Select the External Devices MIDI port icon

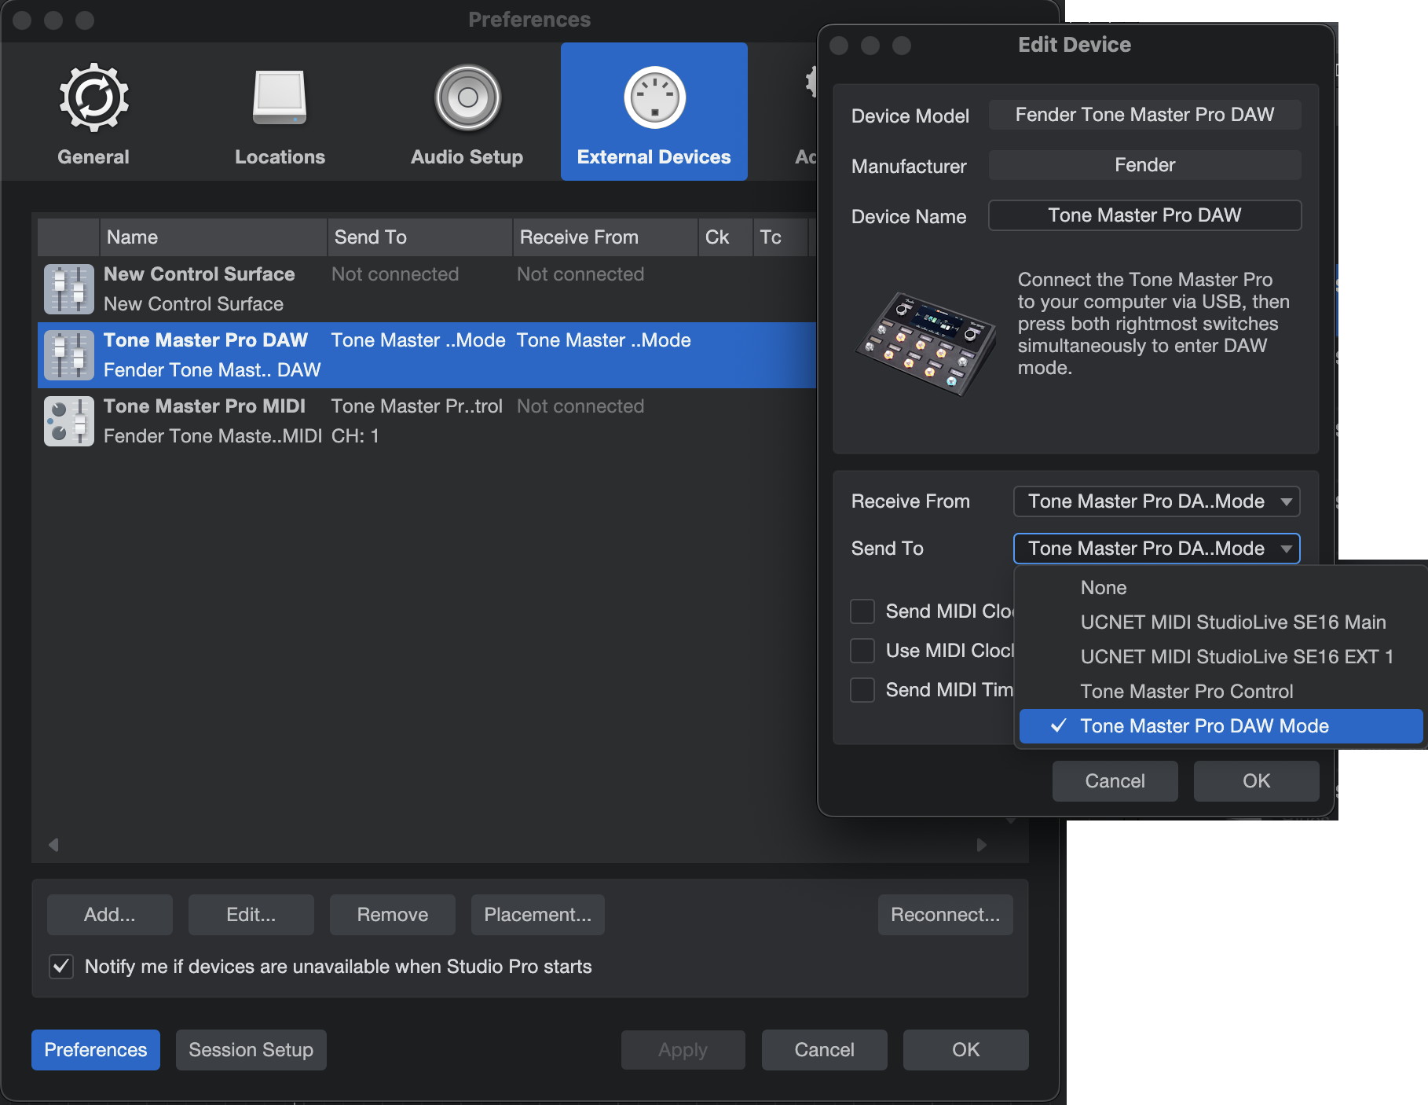654,98
